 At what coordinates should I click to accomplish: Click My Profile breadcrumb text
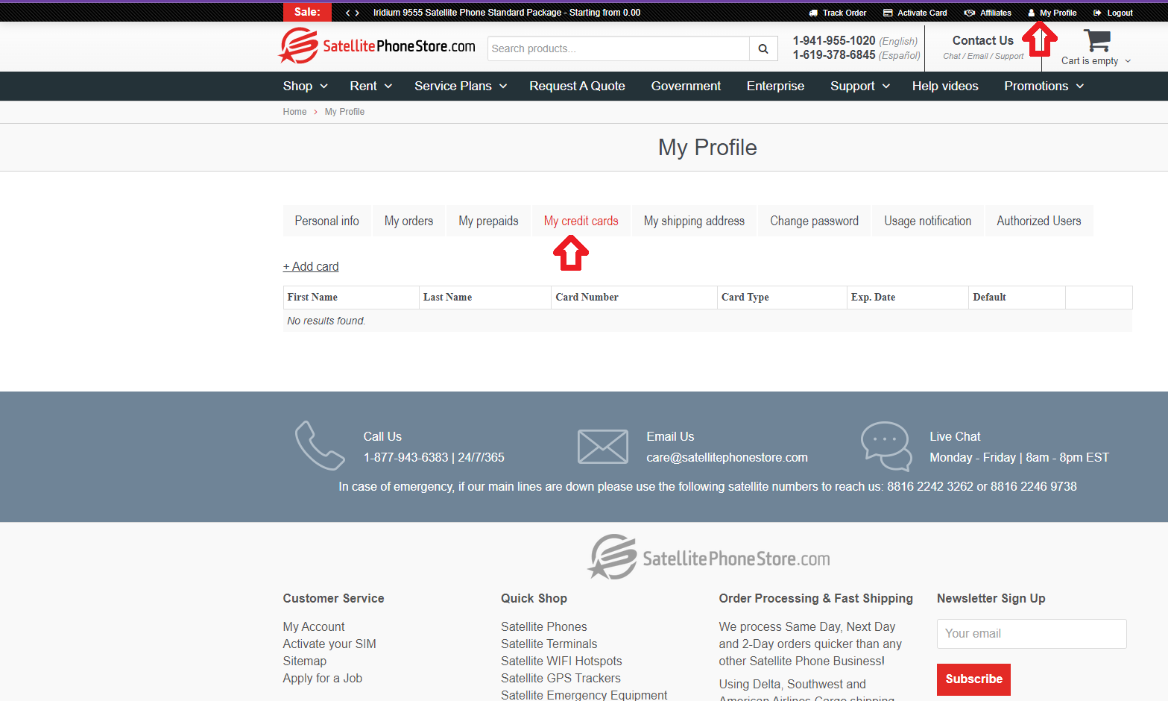pyautogui.click(x=344, y=112)
